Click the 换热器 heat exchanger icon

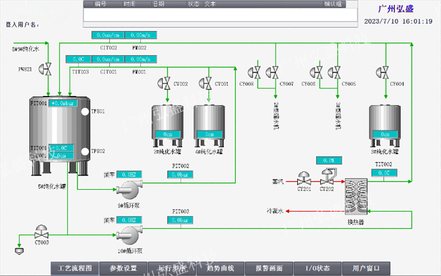tap(356, 197)
